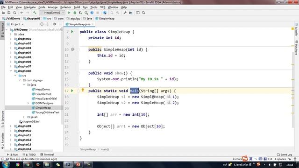Select HeapSpaceInitial in project tree
The width and height of the screenshot is (299, 168).
(44, 98)
